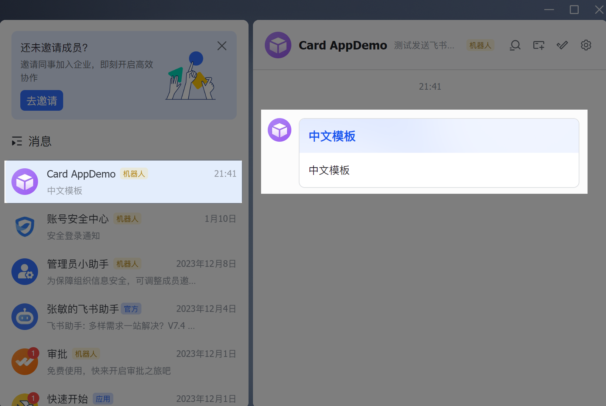
Task: Open the 审批 conversation
Action: click(x=123, y=362)
